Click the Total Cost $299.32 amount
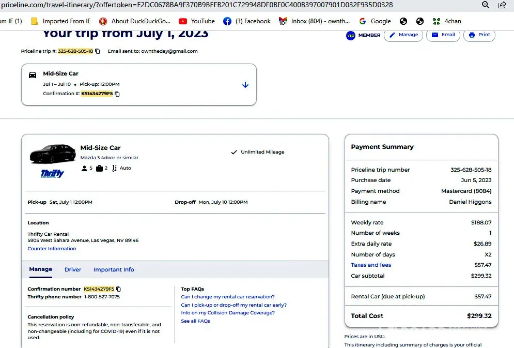 tap(479, 316)
